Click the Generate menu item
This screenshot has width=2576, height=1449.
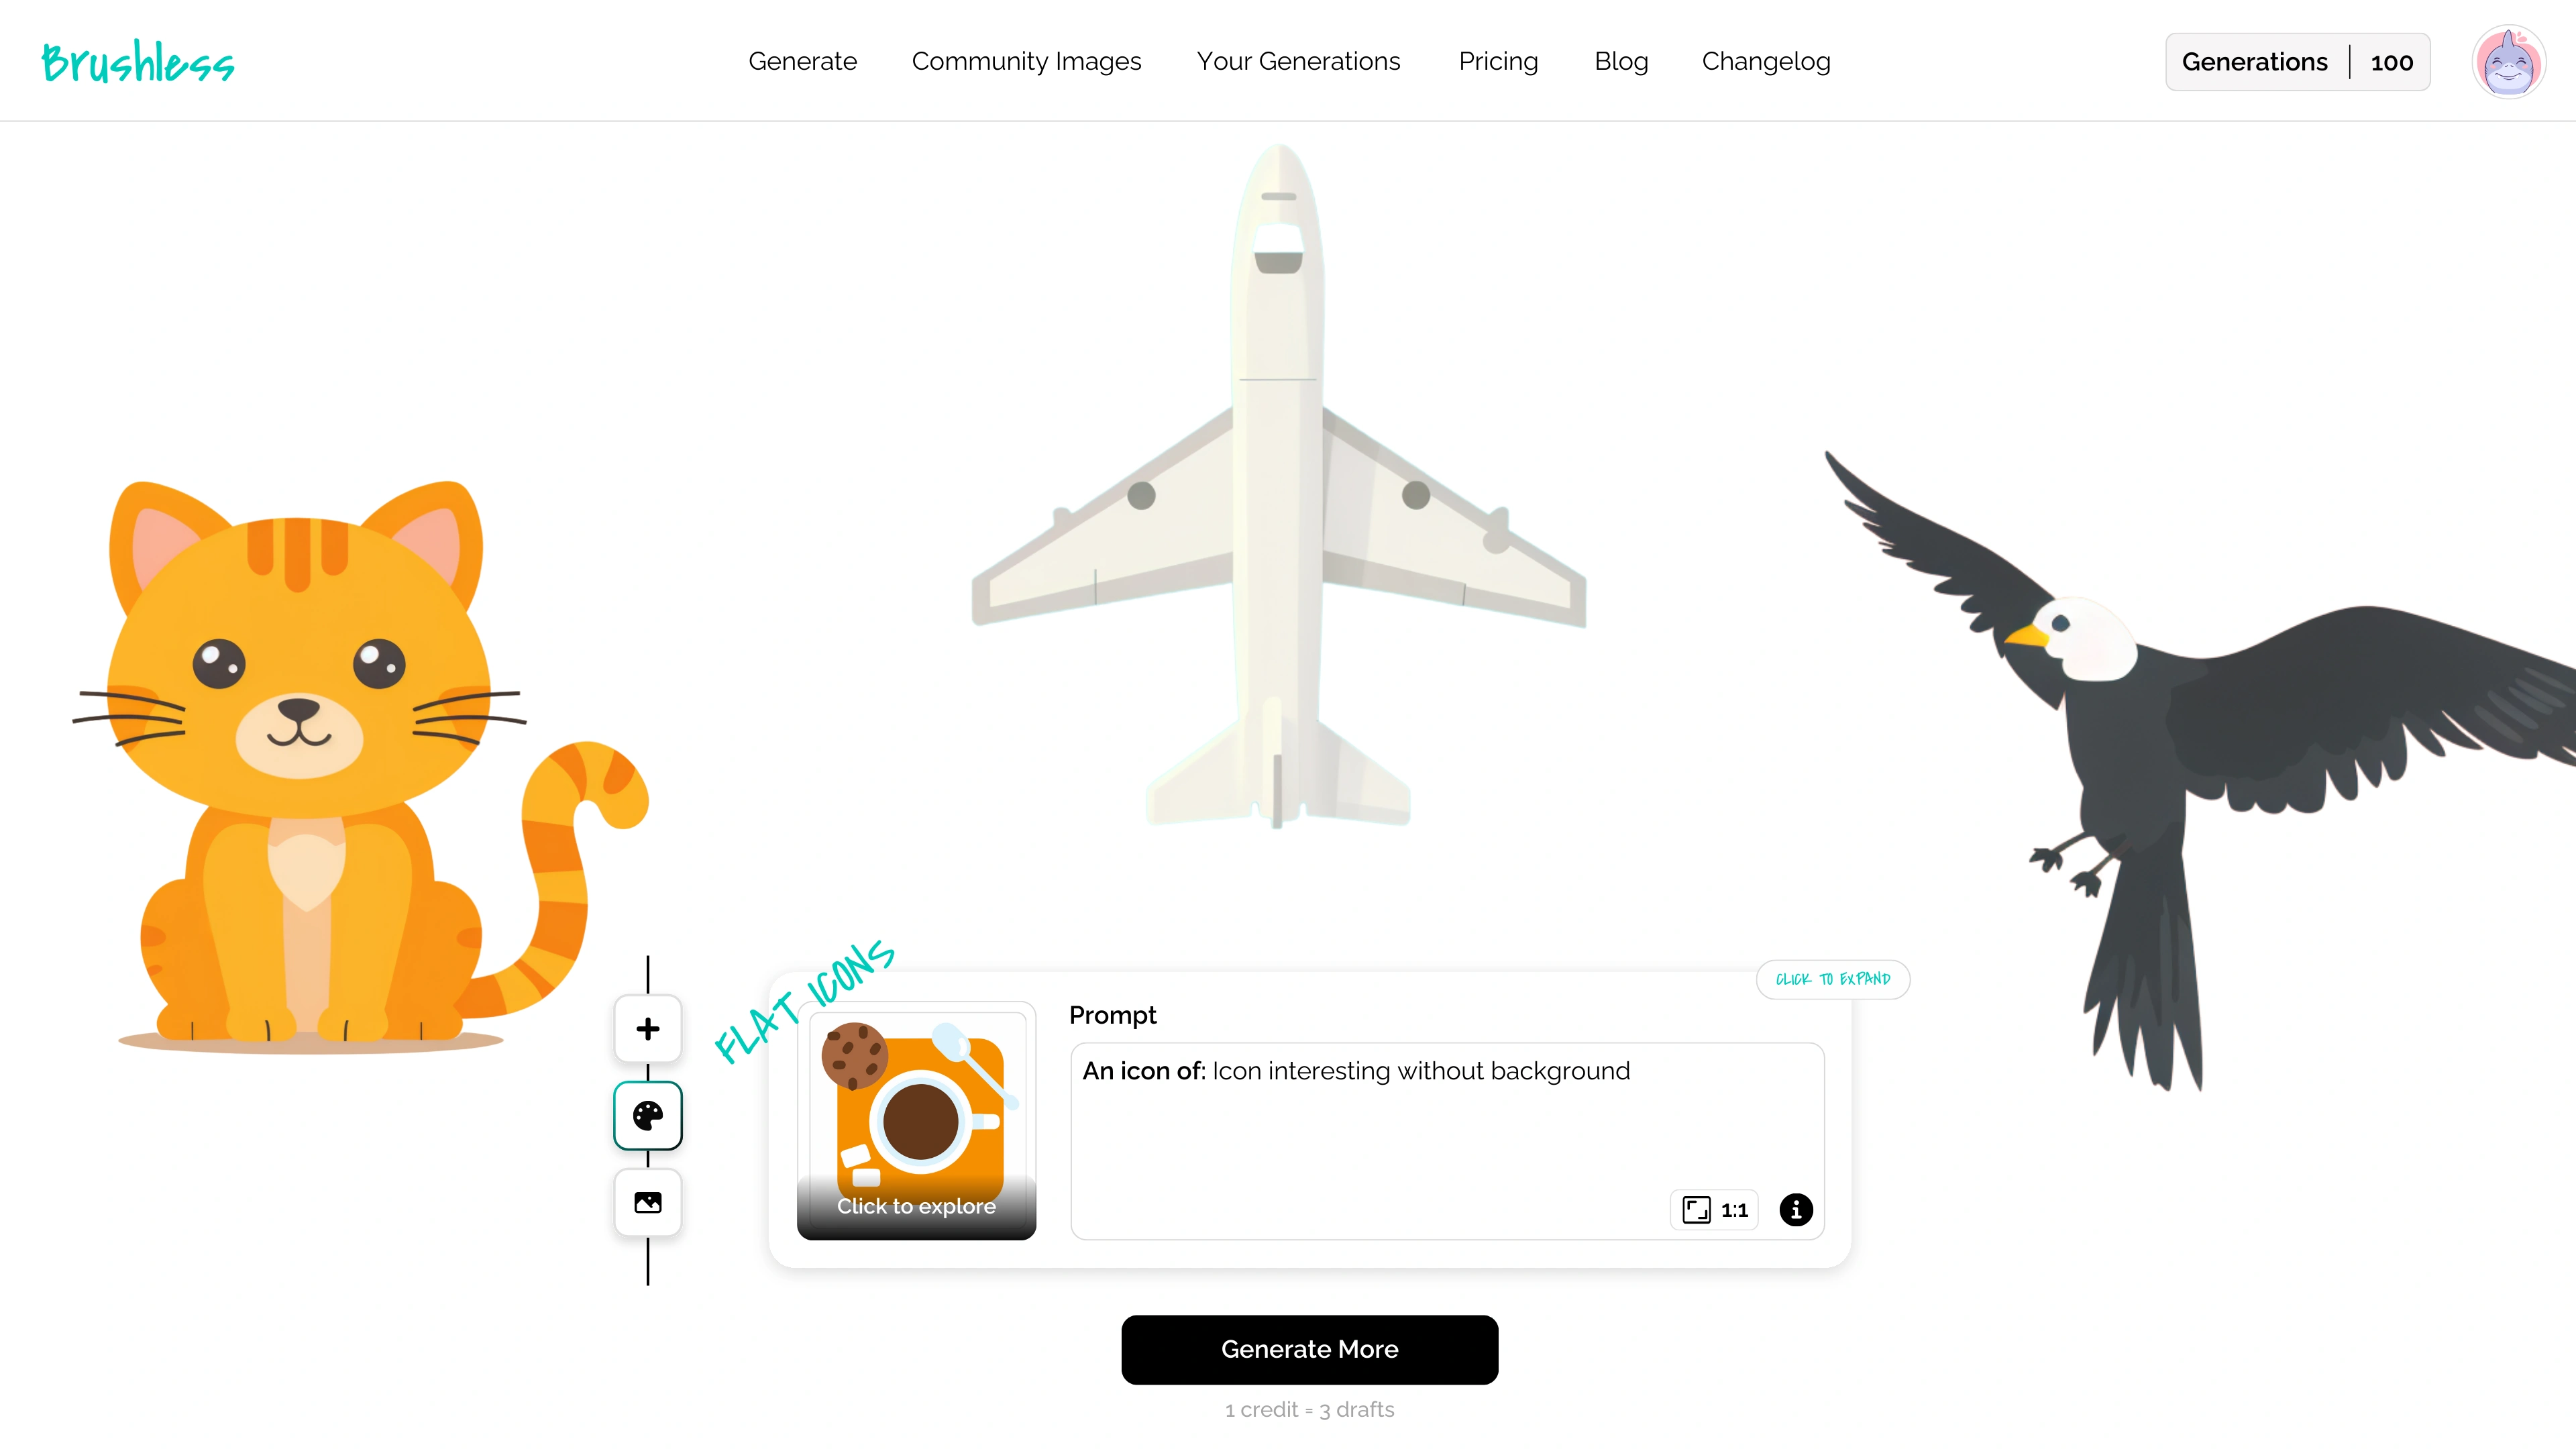[802, 60]
